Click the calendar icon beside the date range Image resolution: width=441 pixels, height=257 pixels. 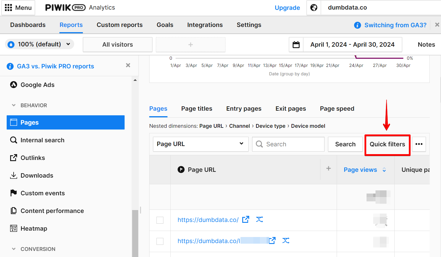(x=296, y=44)
